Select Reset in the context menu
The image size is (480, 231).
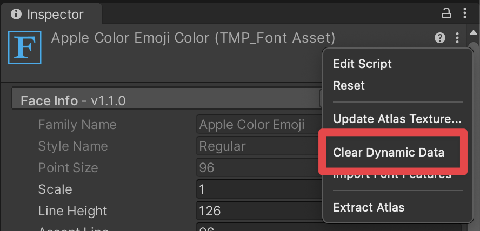coord(349,85)
